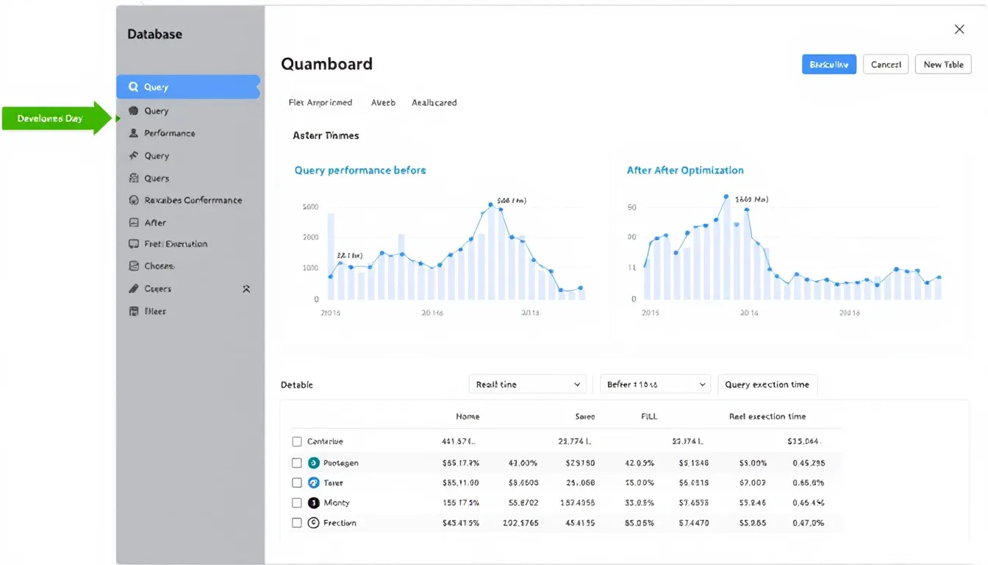Select the Query exection time filter pill
This screenshot has width=988, height=565.
[767, 384]
